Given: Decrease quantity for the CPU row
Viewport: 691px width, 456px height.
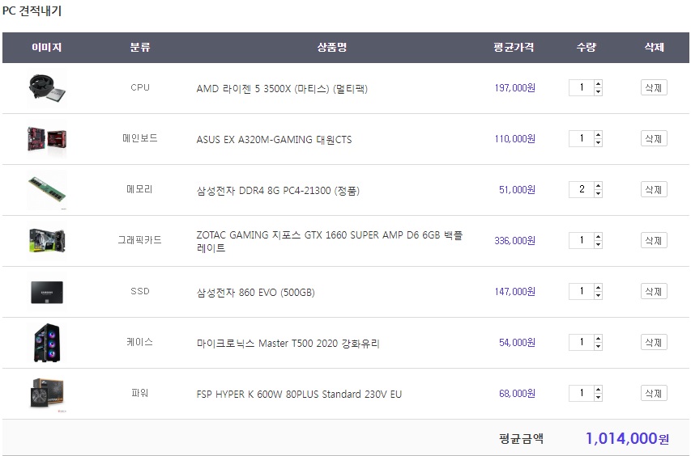Looking at the screenshot, I should point(598,91).
